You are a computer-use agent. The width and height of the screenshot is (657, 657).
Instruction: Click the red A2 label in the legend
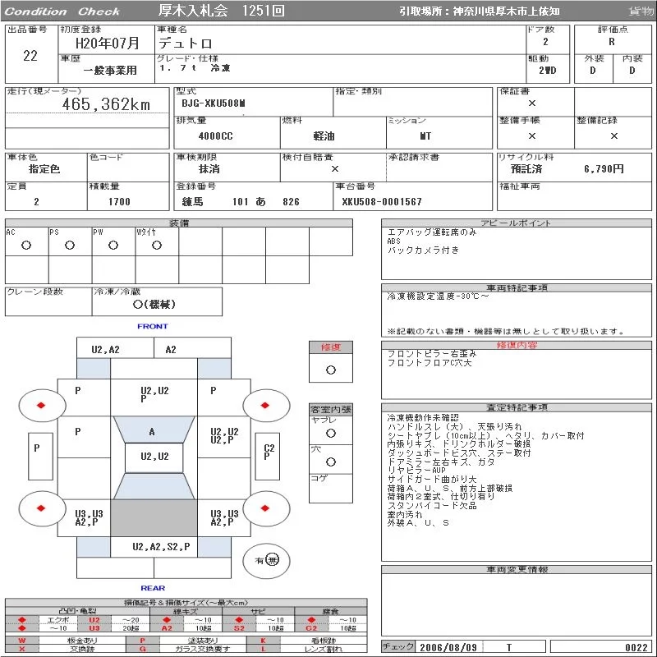pos(167,628)
